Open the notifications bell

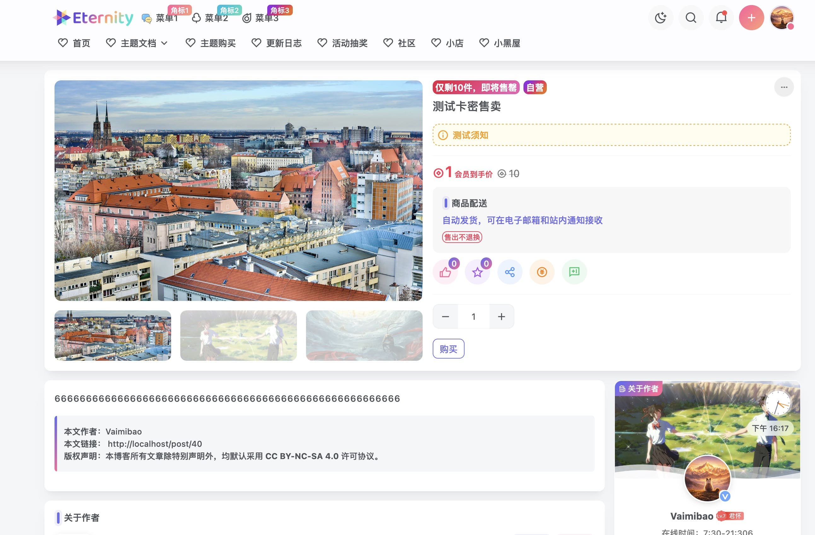click(x=721, y=18)
